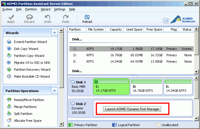Click left sidebar scrollbar up arrow
200x129 pixels.
pos(61,30)
